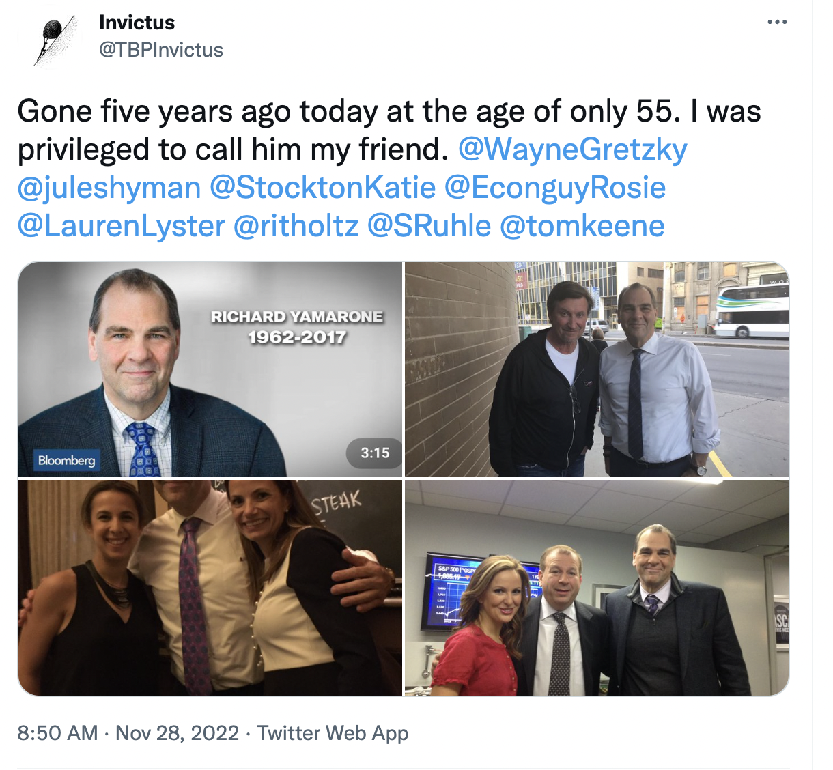The width and height of the screenshot is (833, 770).
Task: Click the @StocktonKatie mention
Action: pos(322,188)
